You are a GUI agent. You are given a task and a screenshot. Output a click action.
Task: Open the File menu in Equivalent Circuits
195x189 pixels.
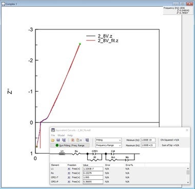pos(53,135)
